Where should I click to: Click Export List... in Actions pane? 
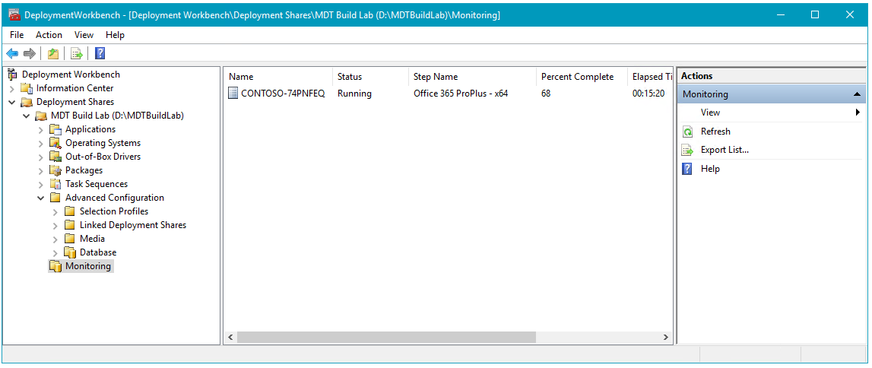(724, 150)
